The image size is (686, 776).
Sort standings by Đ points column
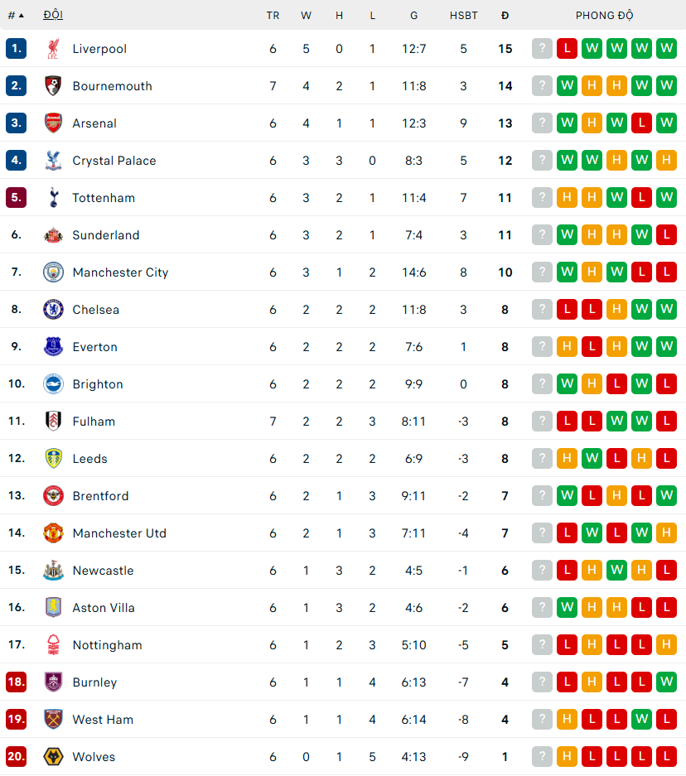pos(505,15)
